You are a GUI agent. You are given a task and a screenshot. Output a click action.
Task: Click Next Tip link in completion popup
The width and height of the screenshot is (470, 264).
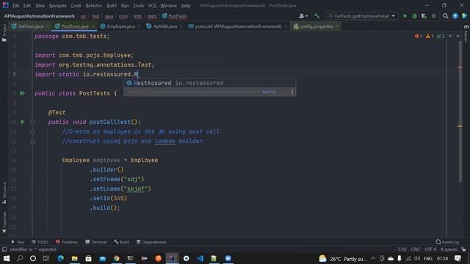point(269,92)
